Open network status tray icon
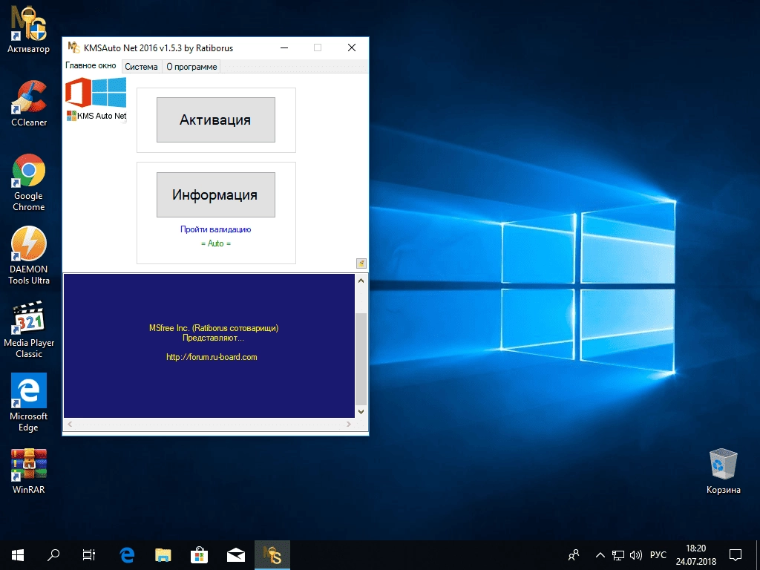Viewport: 760px width, 570px height. (618, 555)
